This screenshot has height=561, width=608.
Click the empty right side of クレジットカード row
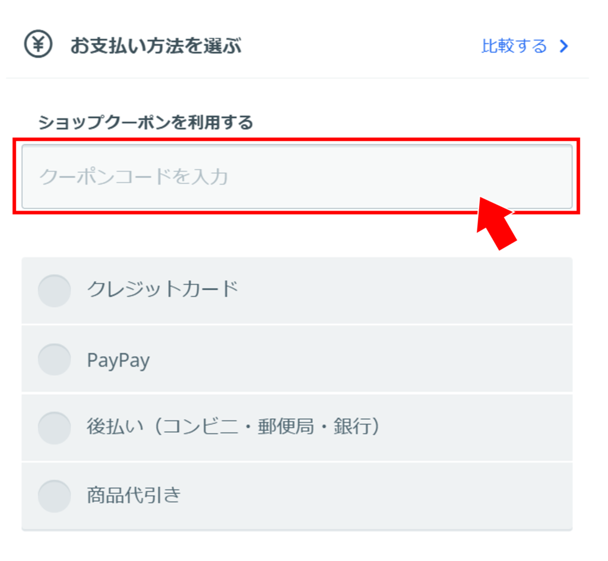point(416,291)
